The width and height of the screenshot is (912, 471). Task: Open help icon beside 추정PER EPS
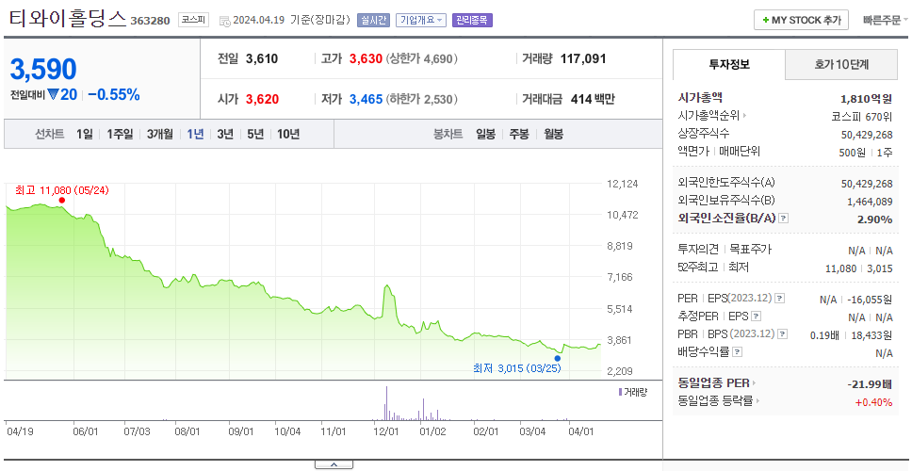coord(757,317)
